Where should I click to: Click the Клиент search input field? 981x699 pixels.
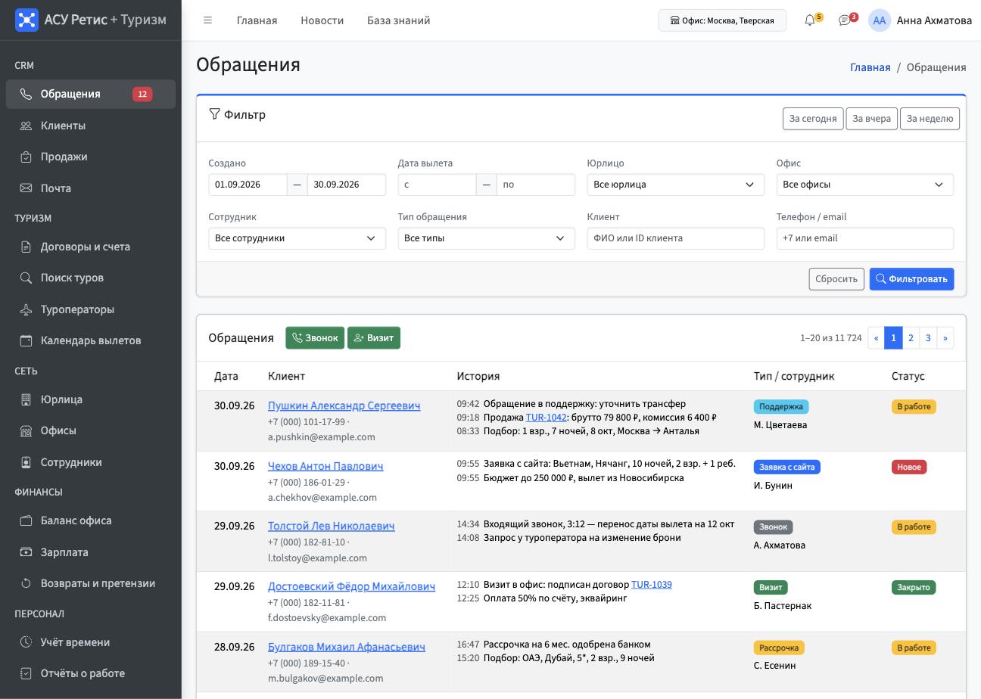(x=675, y=238)
